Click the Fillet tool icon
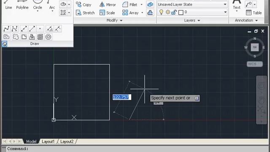Image resolution: width=270 pixels, height=152 pixels. 125,5
